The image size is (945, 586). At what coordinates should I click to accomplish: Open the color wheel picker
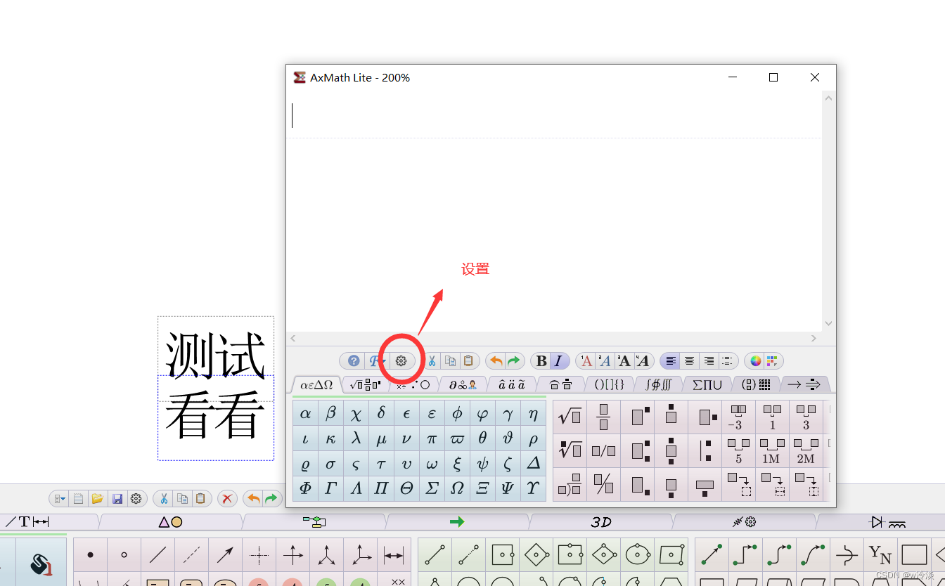[756, 361]
